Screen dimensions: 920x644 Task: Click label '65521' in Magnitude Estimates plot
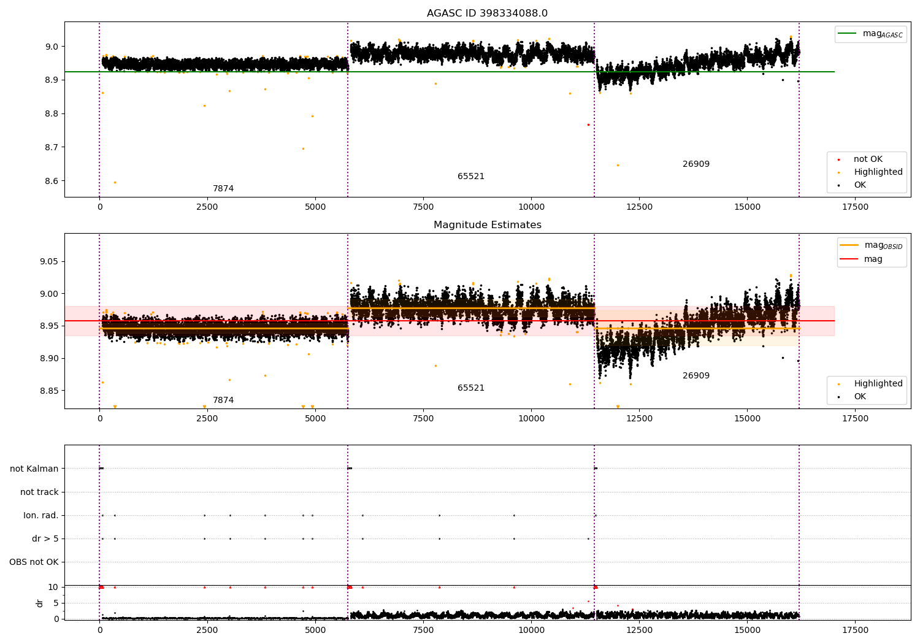coord(471,388)
